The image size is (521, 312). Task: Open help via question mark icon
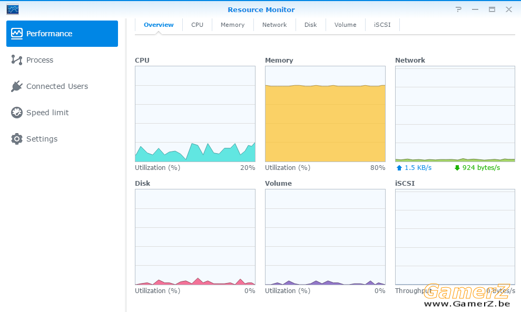[x=458, y=9]
